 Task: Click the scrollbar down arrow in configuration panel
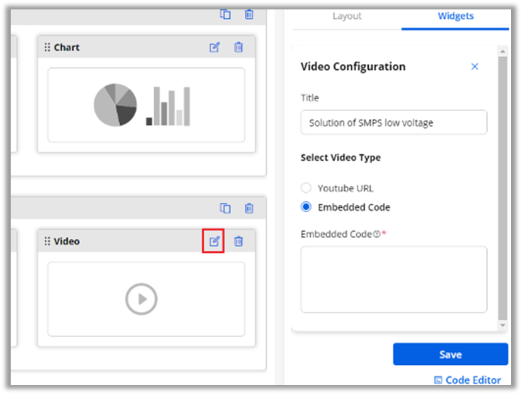pos(502,325)
